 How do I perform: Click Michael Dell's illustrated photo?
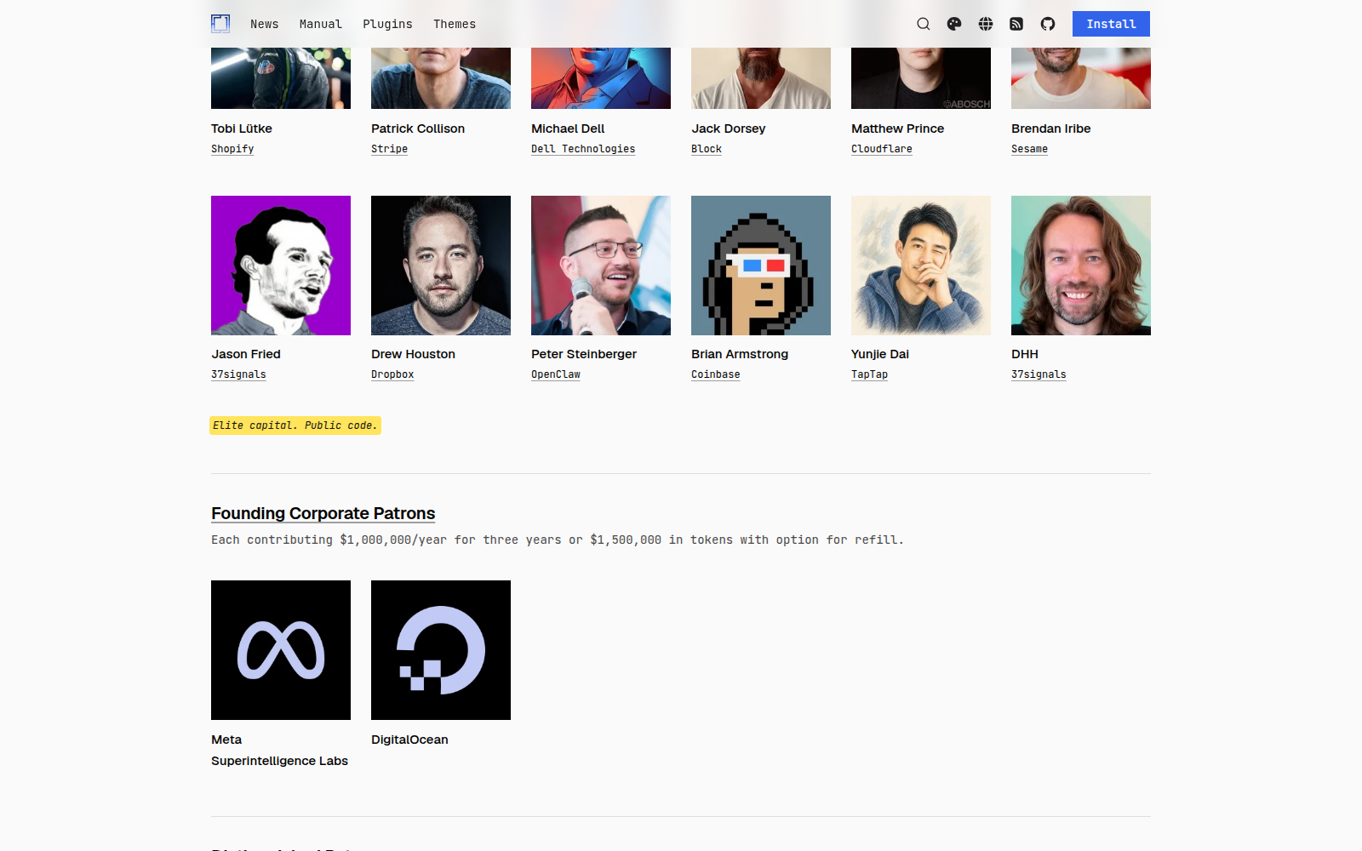point(601,78)
